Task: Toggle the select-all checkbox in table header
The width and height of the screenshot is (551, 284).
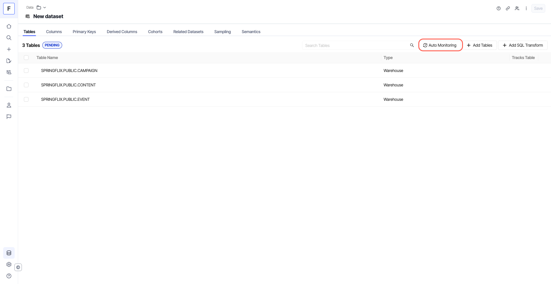Action: (26, 58)
